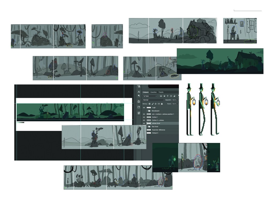Open the Character panel icon
The image size is (274, 200).
139,92
